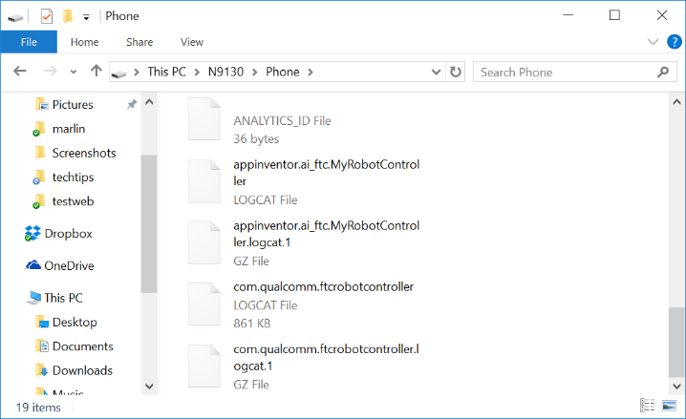686x419 pixels.
Task: Click the OneDrive cloud icon in sidebar
Action: point(33,264)
